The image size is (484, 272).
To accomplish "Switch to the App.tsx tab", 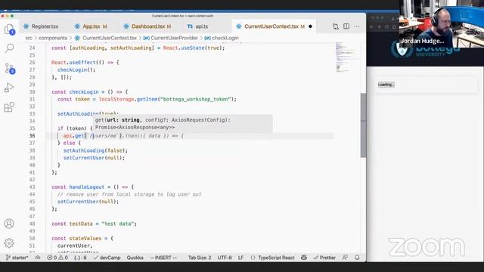I will (92, 26).
